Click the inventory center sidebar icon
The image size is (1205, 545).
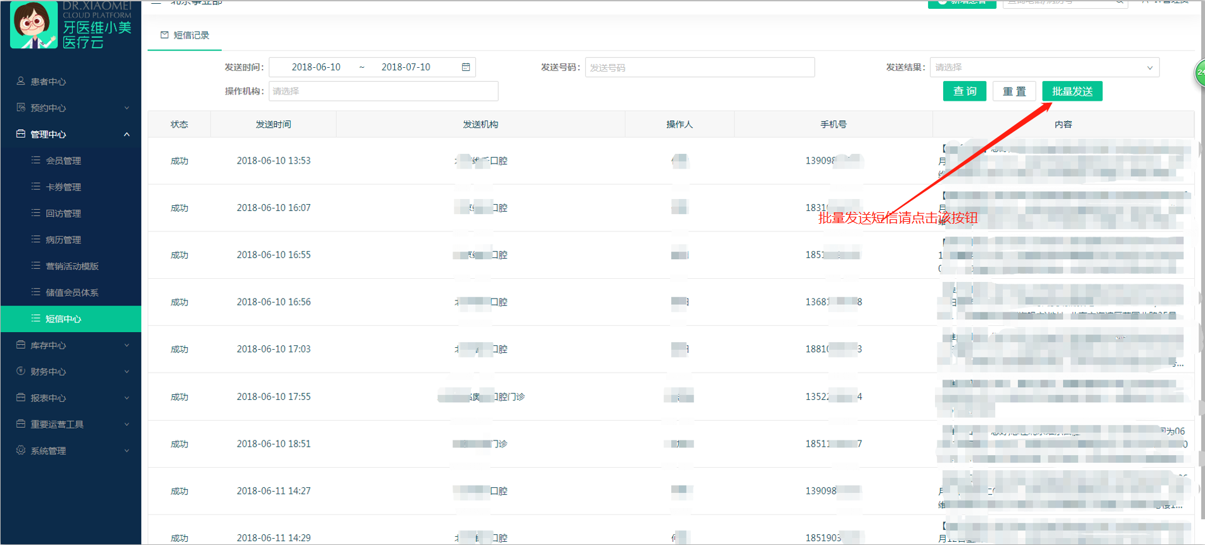pyautogui.click(x=21, y=345)
